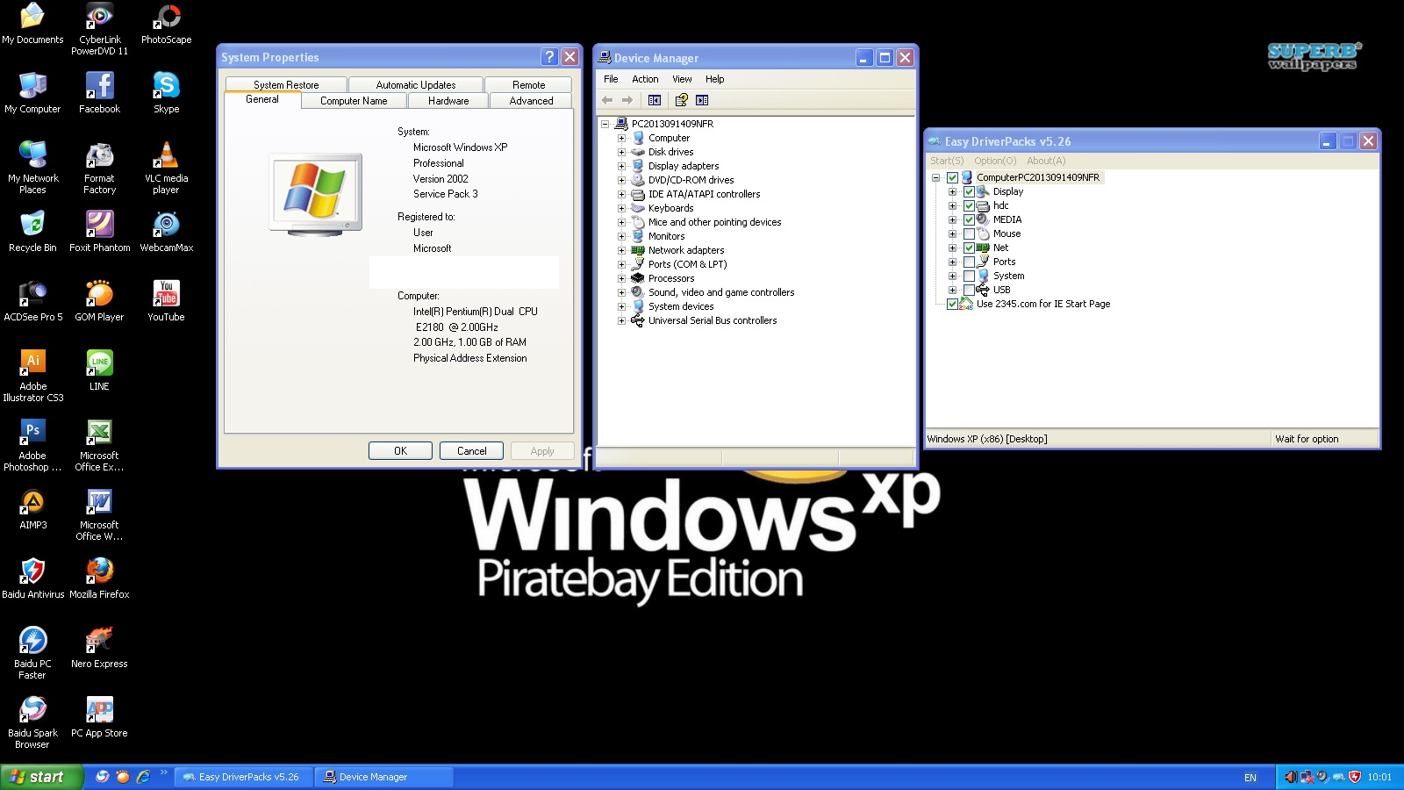Image resolution: width=1404 pixels, height=790 pixels.
Task: Select the Recycle Bin desktop icon
Action: [32, 232]
